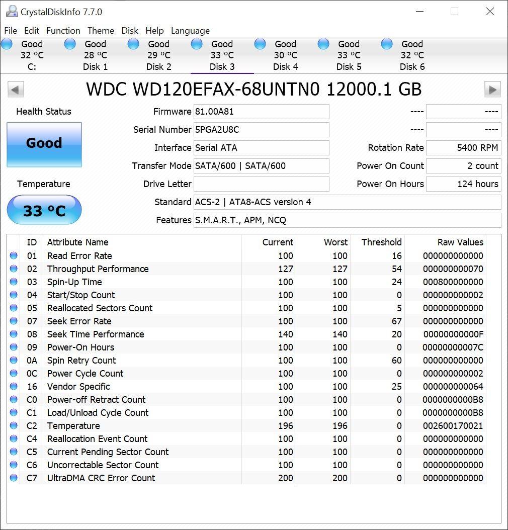Click raw value 00000000007C for Power-On Hours
The image size is (508, 530).
(453, 347)
